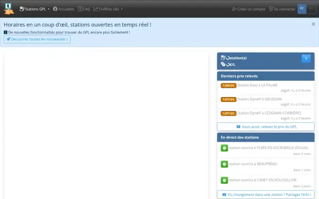Open station ouvrira à FLERS-EN-ESCREBIEUX (DOUAI)
Image resolution: width=319 pixels, height=199 pixels.
pyautogui.click(x=268, y=148)
